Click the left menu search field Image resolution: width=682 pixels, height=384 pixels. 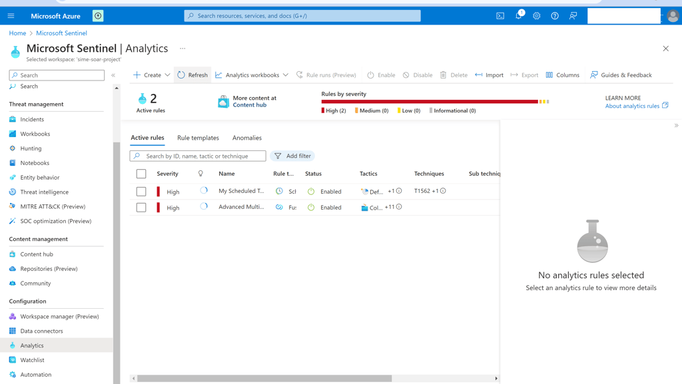pos(57,75)
